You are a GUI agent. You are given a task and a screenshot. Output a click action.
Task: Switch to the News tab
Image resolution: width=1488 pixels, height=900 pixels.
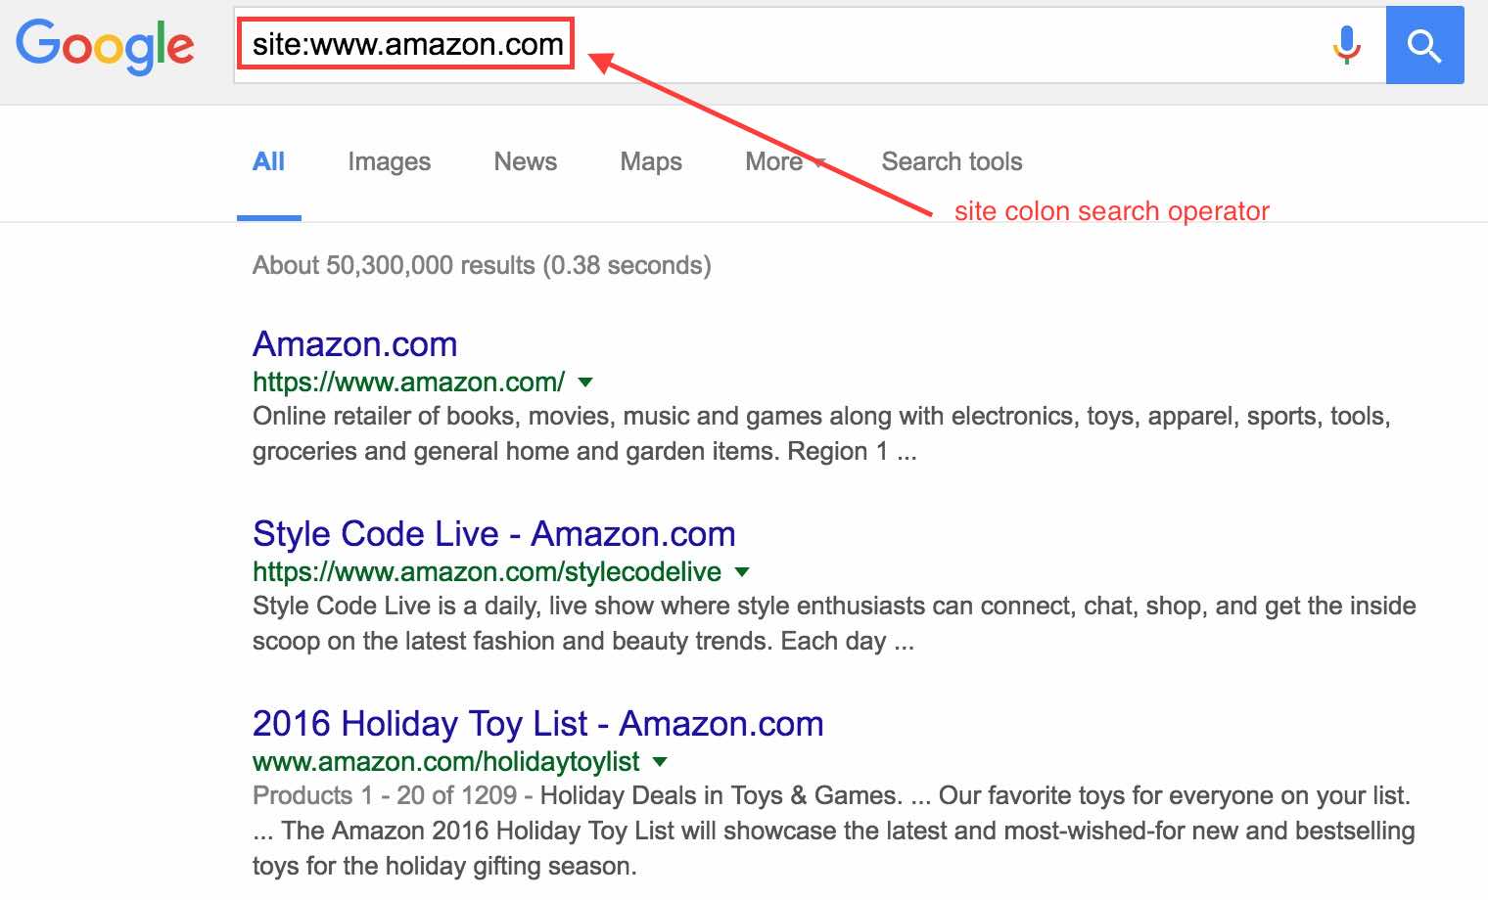click(525, 161)
